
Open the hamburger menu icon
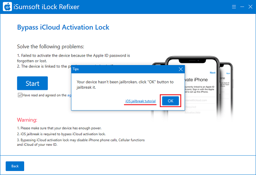(234, 7)
